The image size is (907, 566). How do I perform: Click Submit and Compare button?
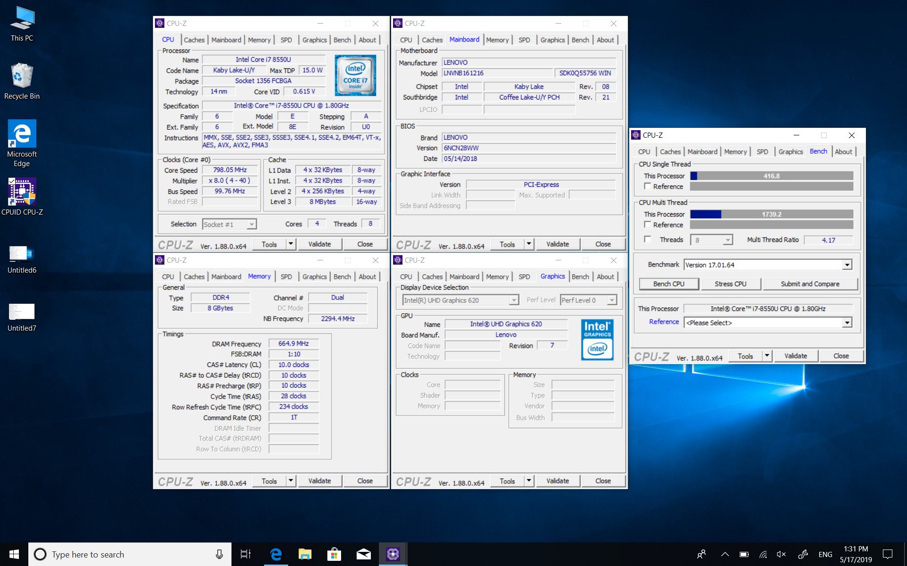[x=810, y=283]
